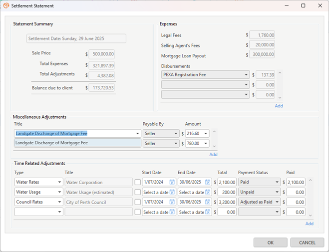Open calendar for Water Usage start date
Image resolution: width=329 pixels, height=252 pixels.
172,192
